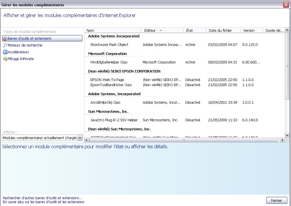Screen dimensions: 291x206
Task: Click Désactivé state of EPSON Web-To-Page
Action: click(193, 80)
